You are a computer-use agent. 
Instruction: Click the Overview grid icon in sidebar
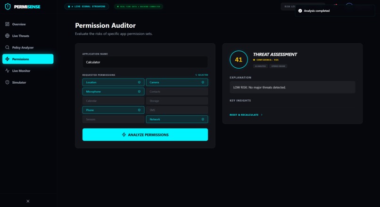7,24
